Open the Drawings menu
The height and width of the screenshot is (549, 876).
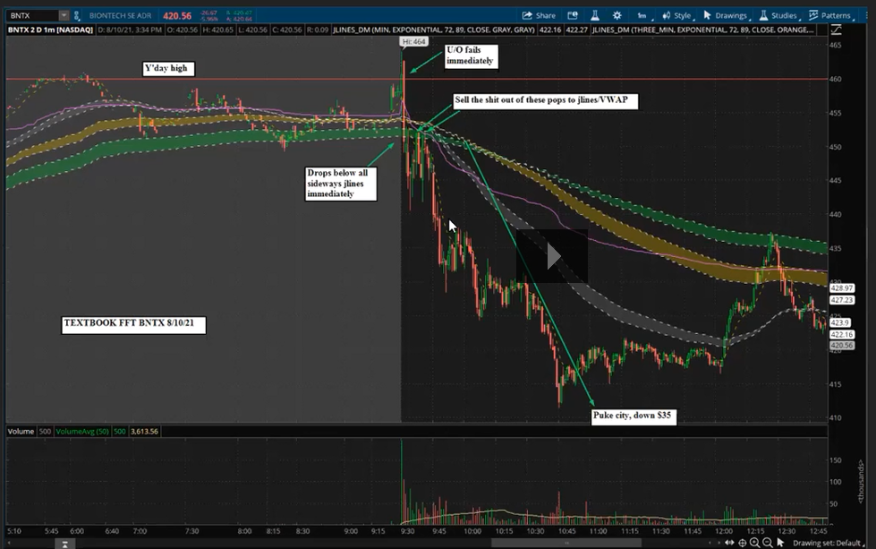(726, 15)
